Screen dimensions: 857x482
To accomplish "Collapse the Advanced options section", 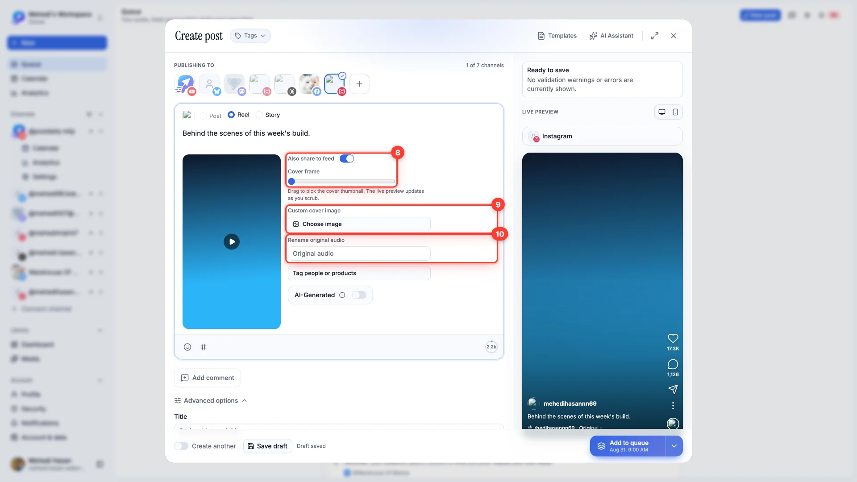I will (211, 401).
